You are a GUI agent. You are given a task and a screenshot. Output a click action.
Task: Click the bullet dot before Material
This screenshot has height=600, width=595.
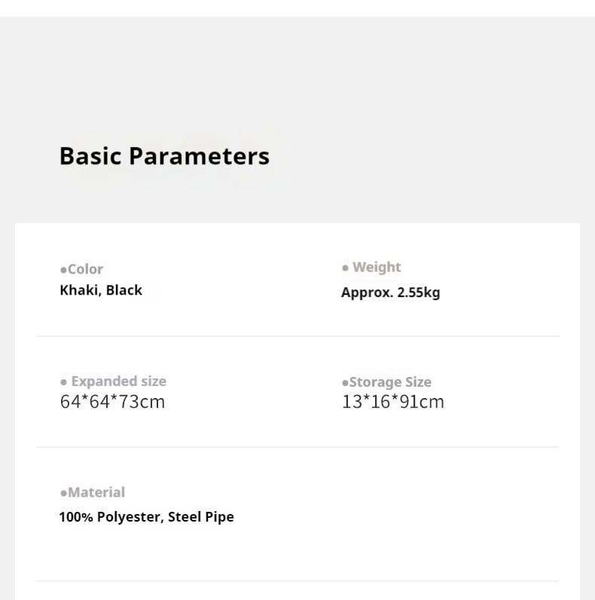[x=63, y=494]
